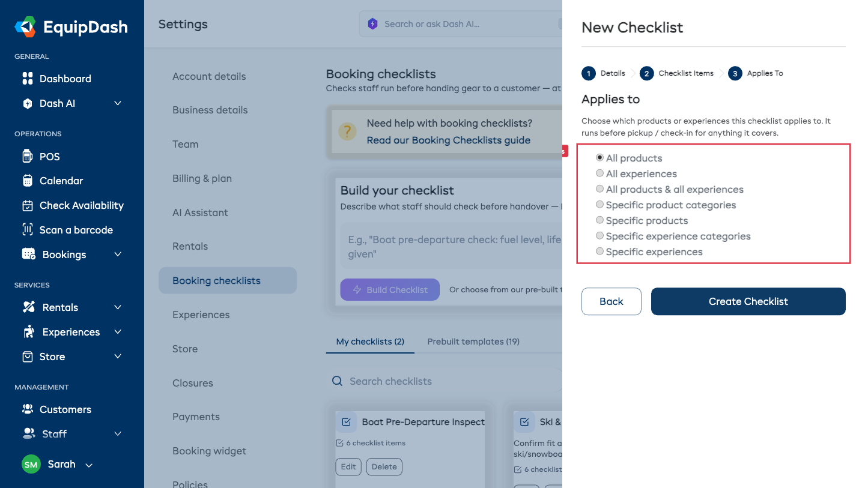Open AI Assistant settings section
Image resolution: width=865 pixels, height=488 pixels.
(200, 212)
